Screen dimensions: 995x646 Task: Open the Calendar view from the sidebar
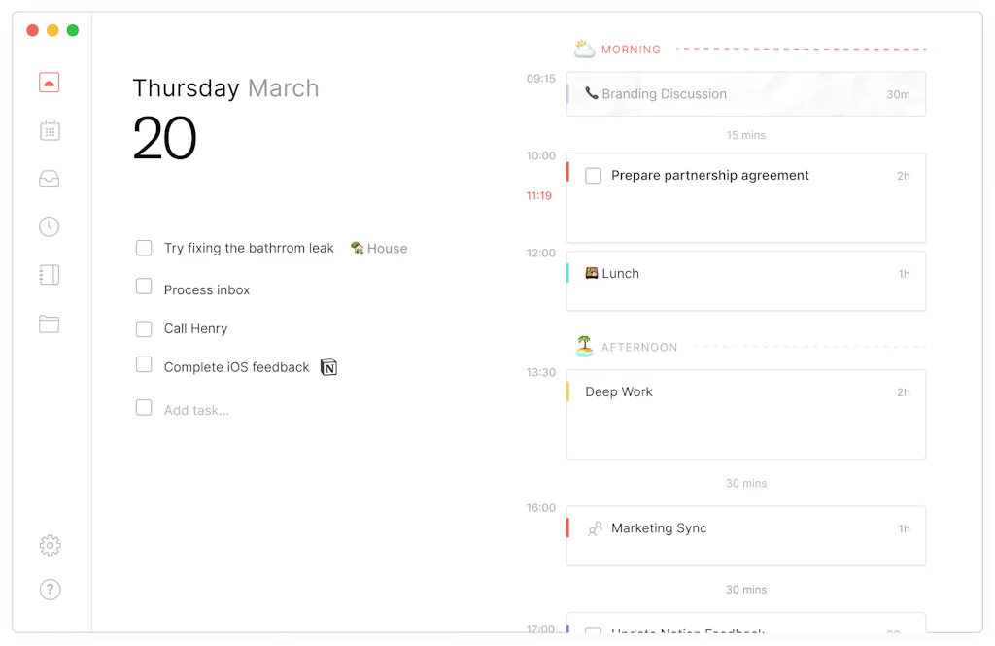point(50,129)
